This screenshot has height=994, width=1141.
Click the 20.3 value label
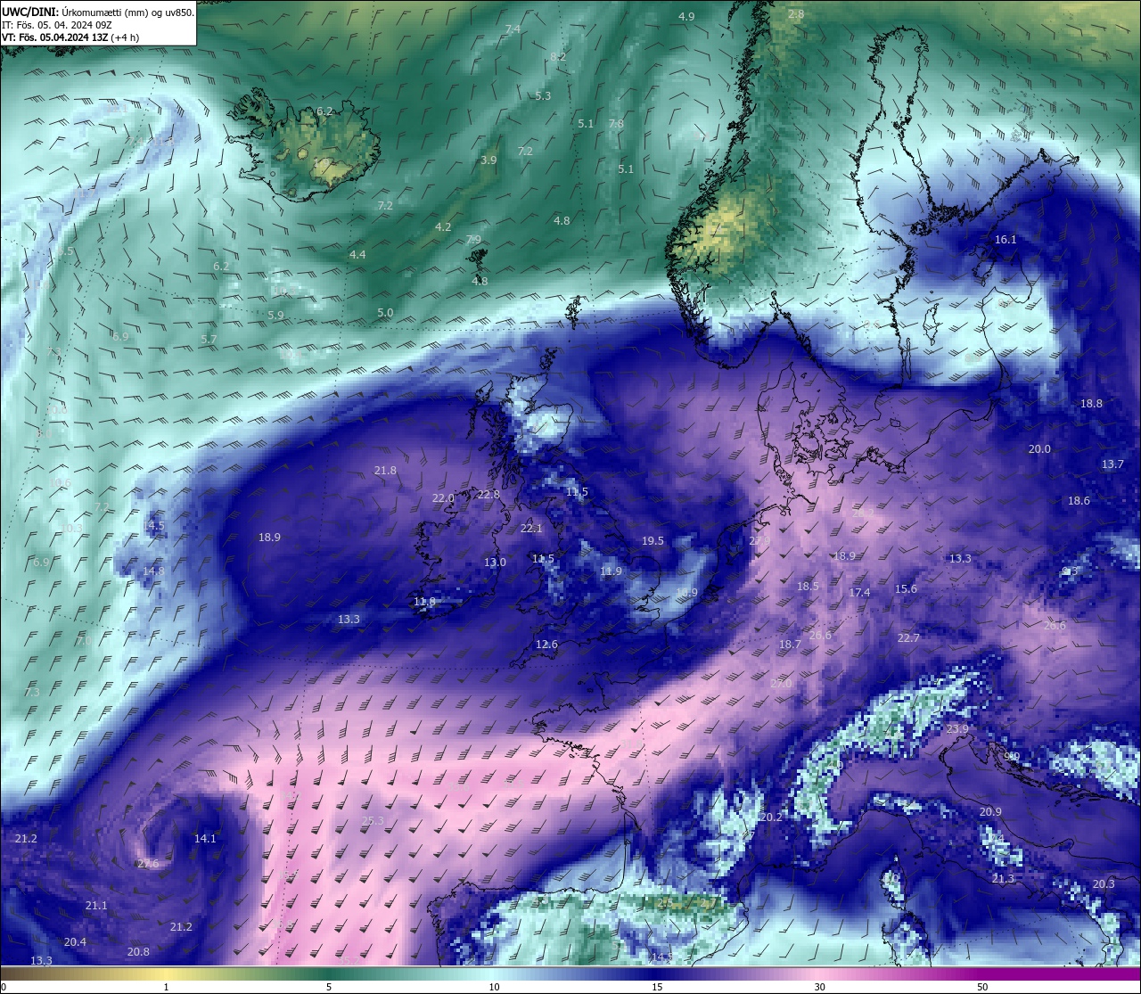[1104, 884]
